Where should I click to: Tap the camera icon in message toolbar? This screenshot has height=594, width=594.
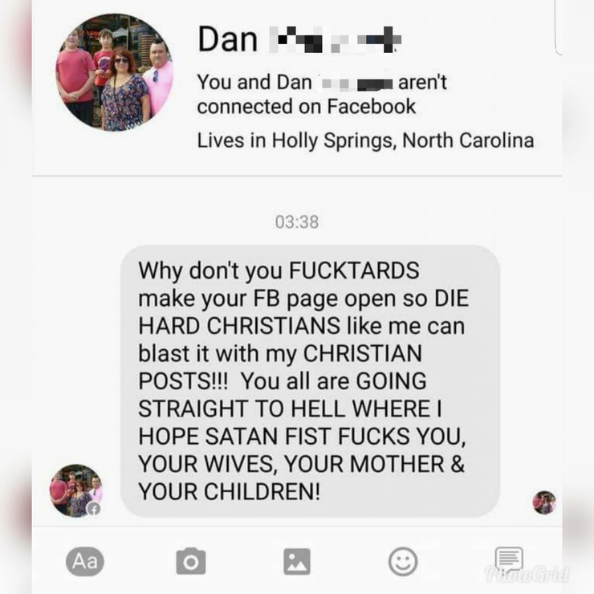[191, 561]
